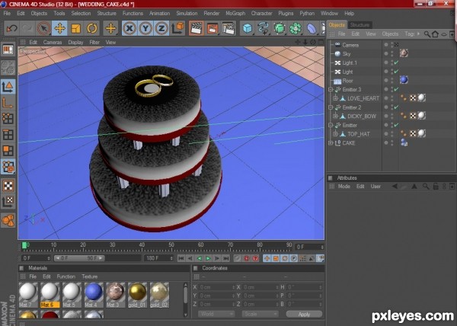The height and width of the screenshot is (326, 457).
Task: Open the Simulation menu
Action: point(187,14)
